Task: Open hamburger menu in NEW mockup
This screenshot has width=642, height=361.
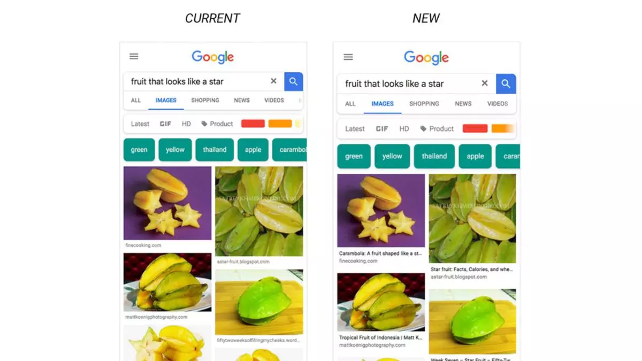Action: 348,57
